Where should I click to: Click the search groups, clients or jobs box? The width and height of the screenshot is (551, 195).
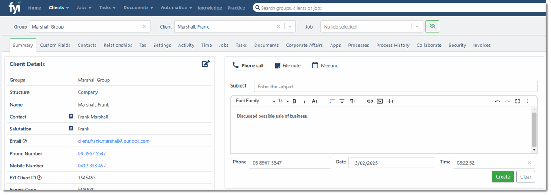(x=398, y=8)
